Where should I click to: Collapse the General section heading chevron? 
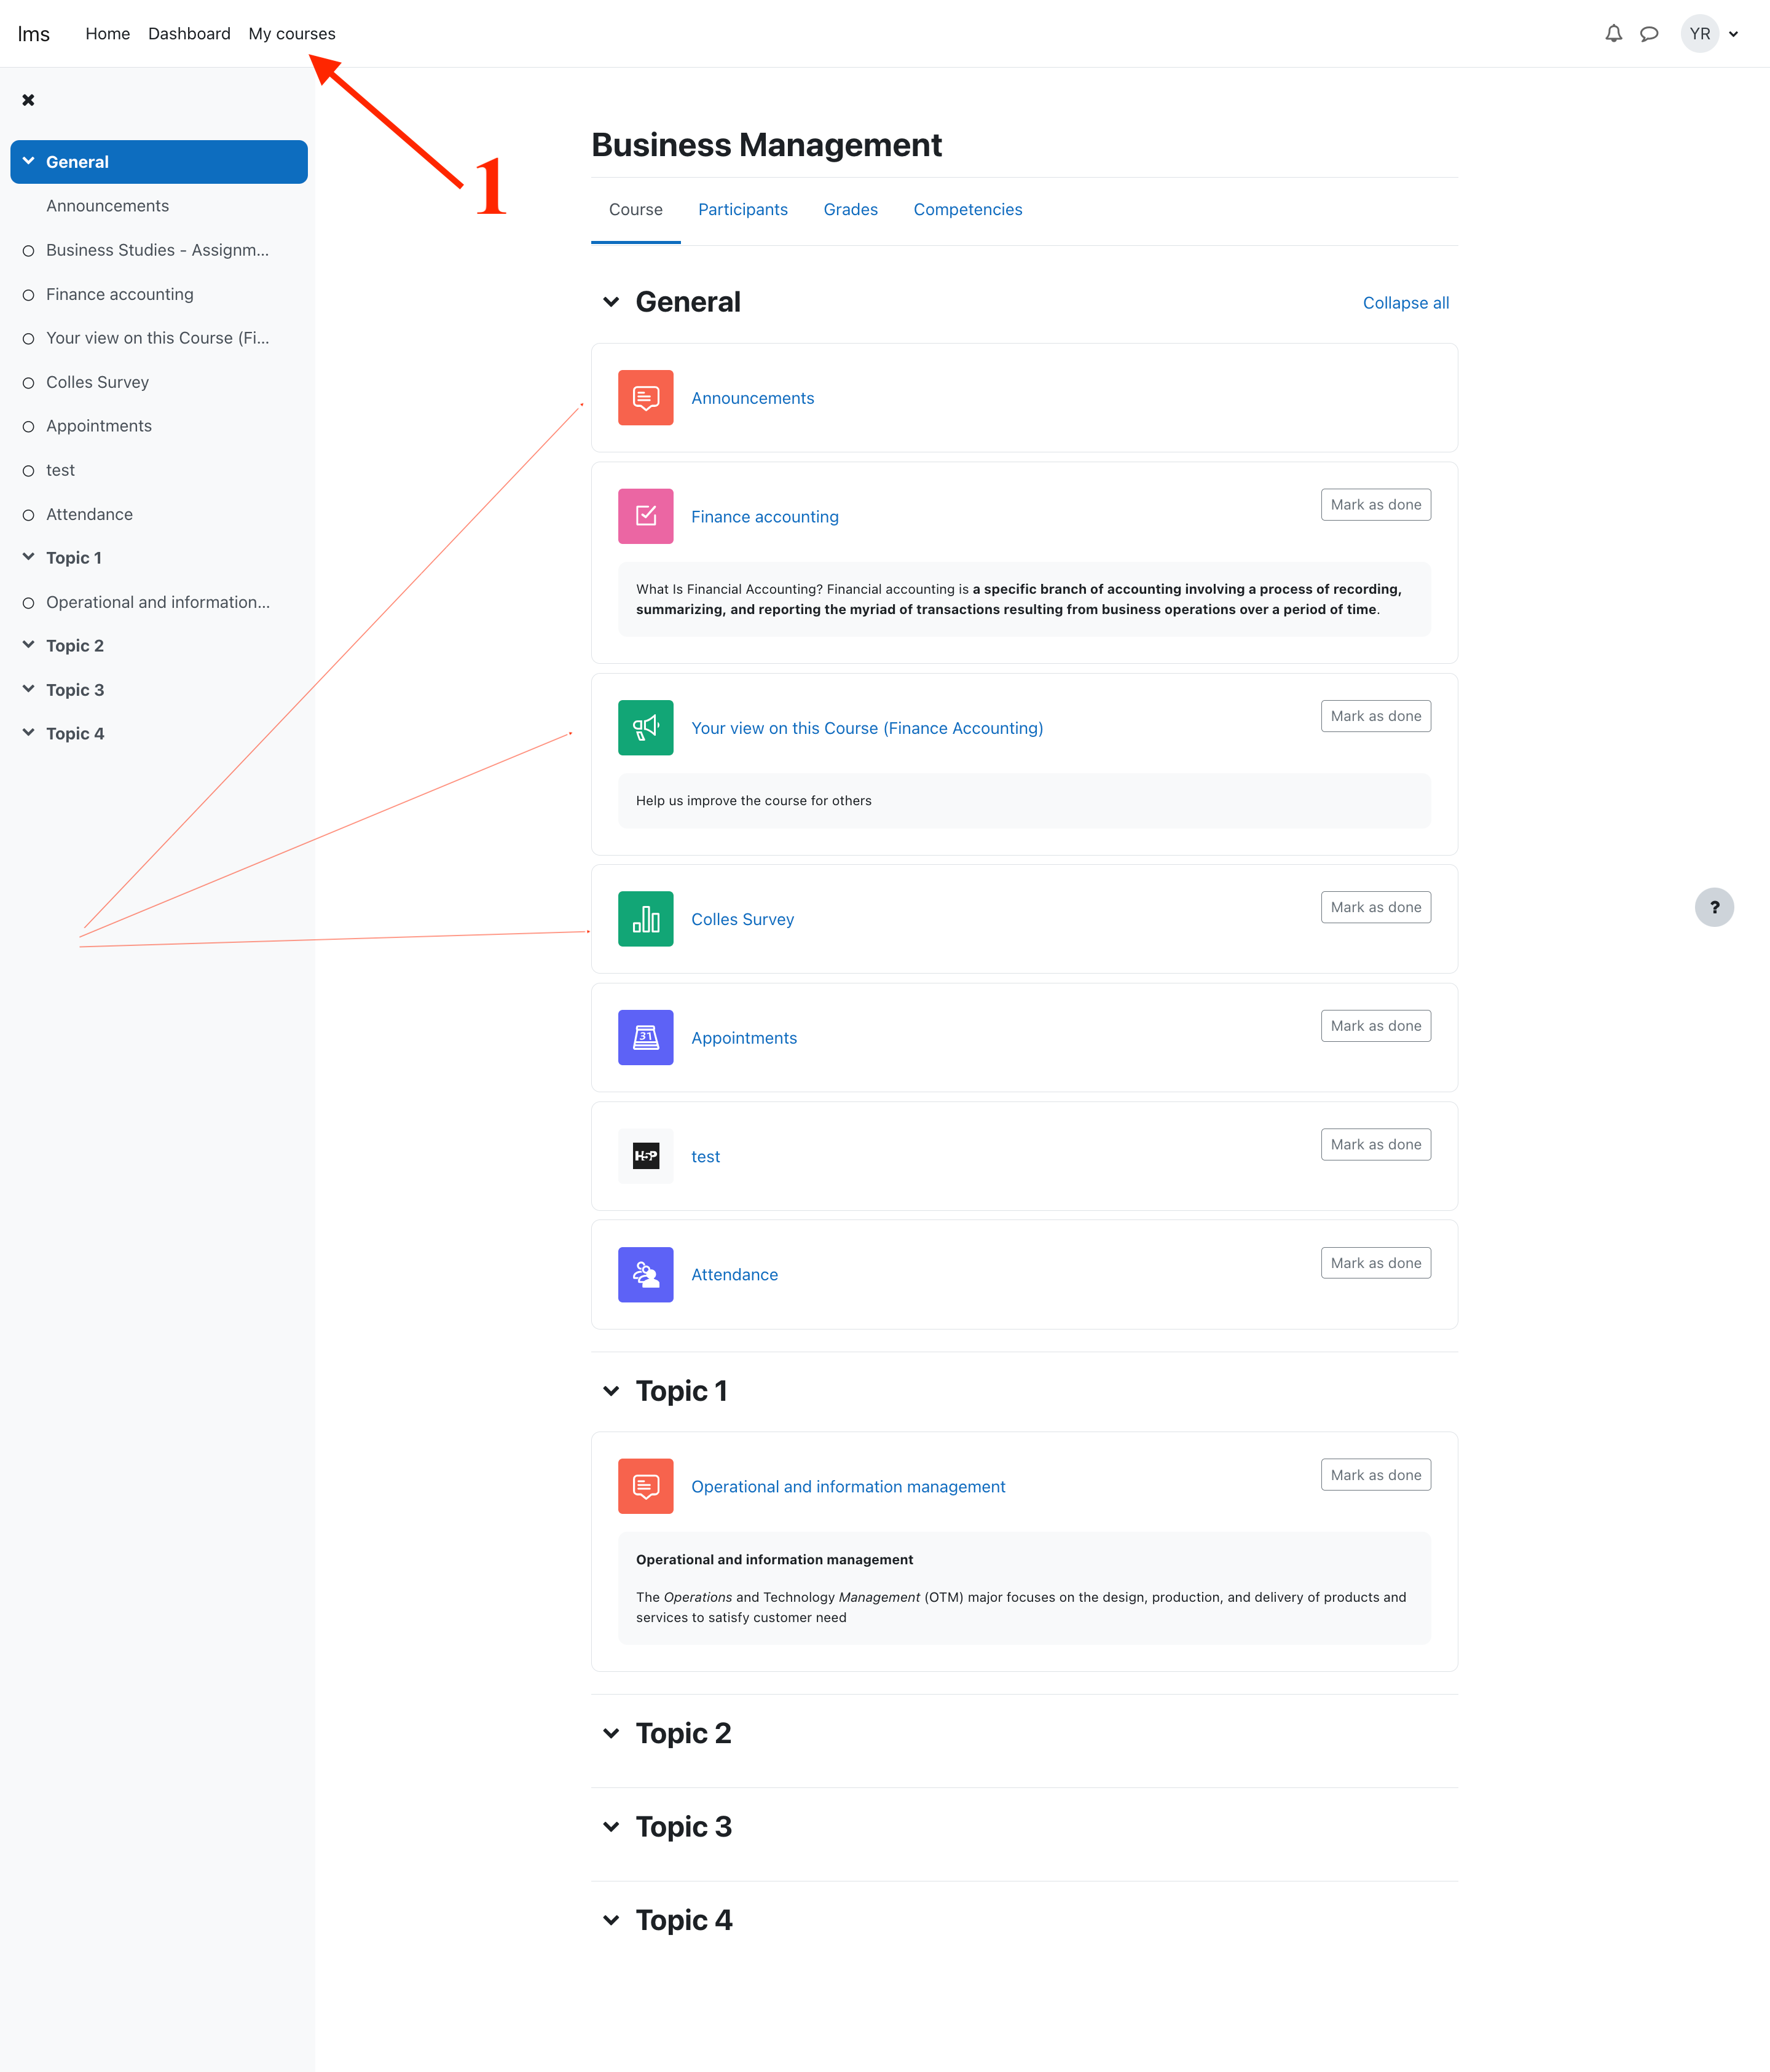611,302
